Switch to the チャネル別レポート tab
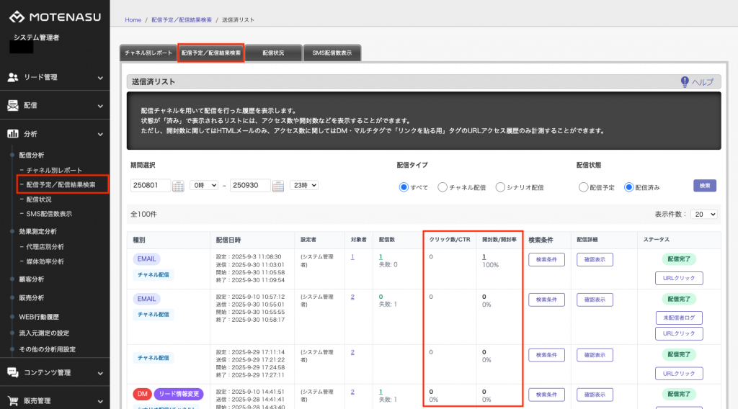The width and height of the screenshot is (738, 409). 148,53
